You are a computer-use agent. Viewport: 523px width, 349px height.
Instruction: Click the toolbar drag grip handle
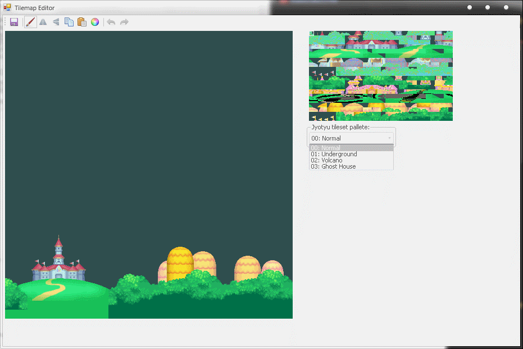(5, 22)
